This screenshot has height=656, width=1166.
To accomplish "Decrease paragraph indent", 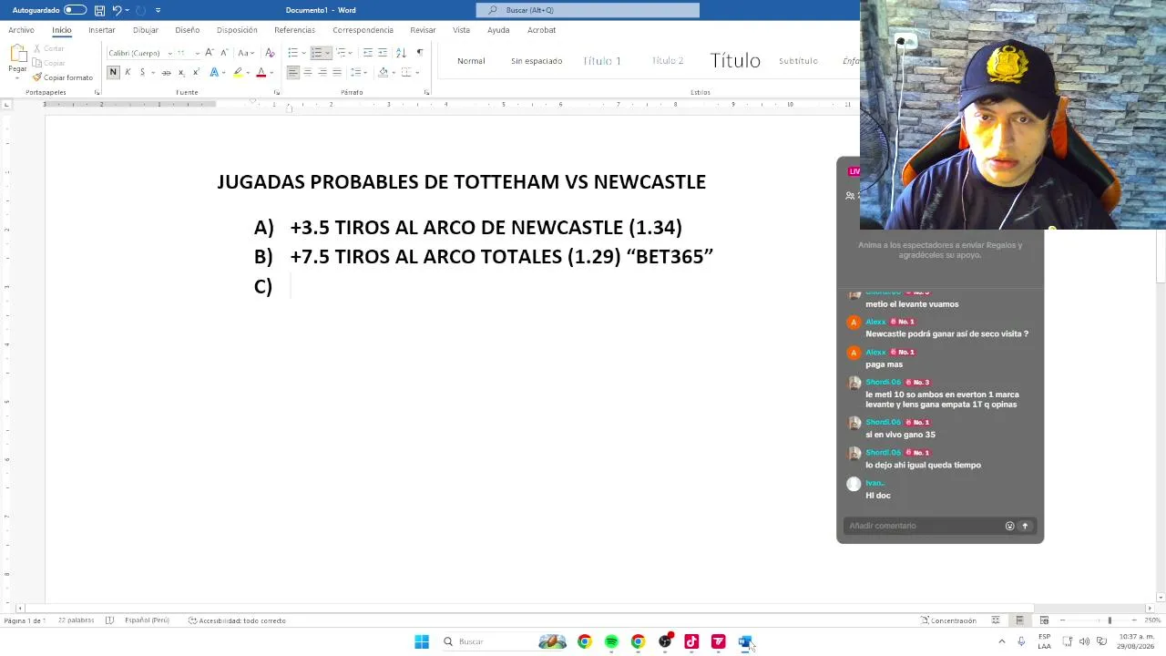I will 368,53.
